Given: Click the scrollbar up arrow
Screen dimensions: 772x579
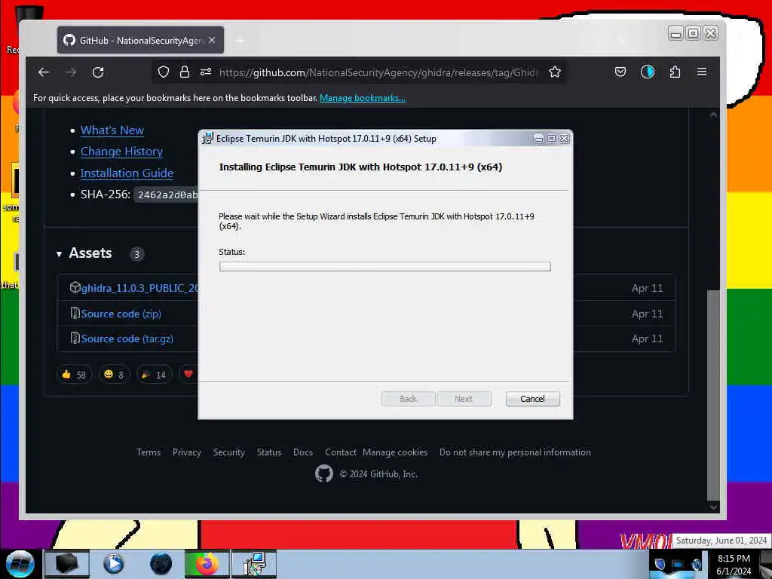Looking at the screenshot, I should tap(713, 115).
